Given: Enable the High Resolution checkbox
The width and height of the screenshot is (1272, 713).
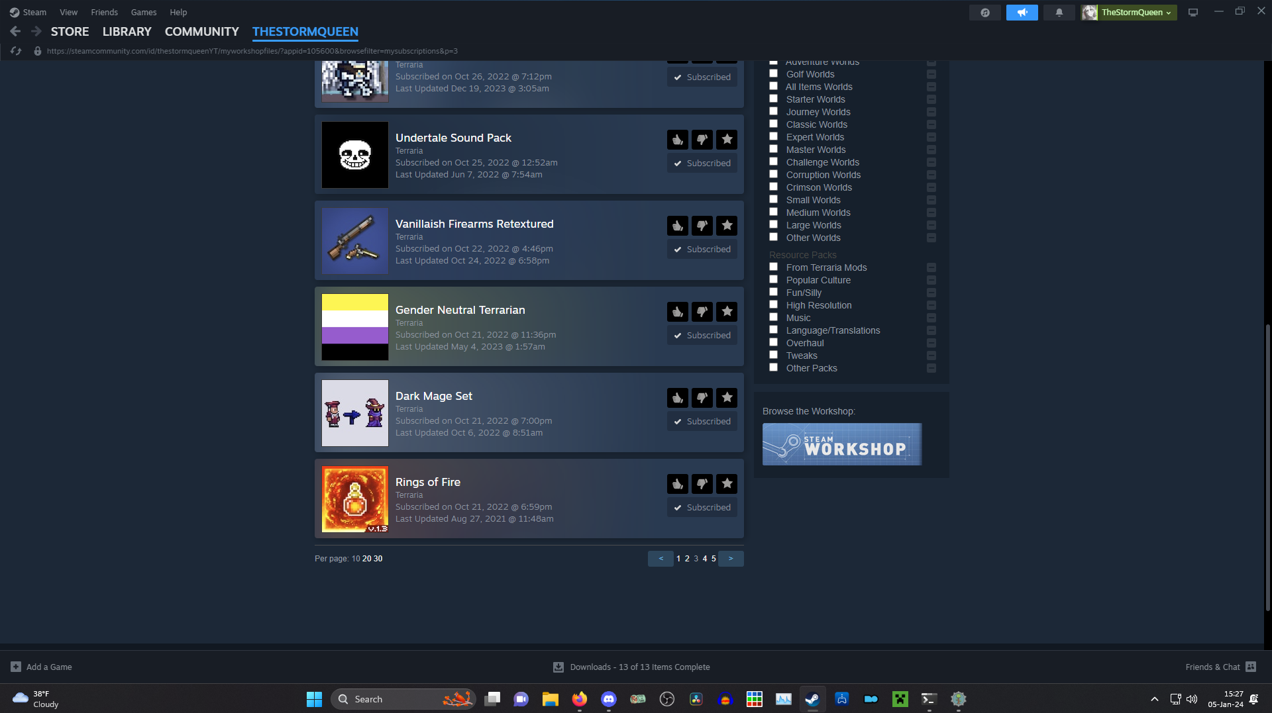Looking at the screenshot, I should pyautogui.click(x=773, y=305).
